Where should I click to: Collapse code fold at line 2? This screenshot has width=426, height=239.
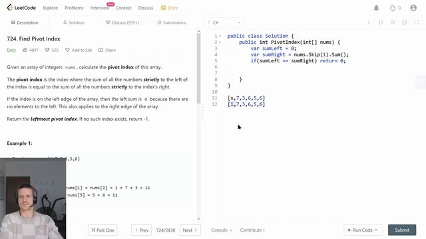(220, 42)
